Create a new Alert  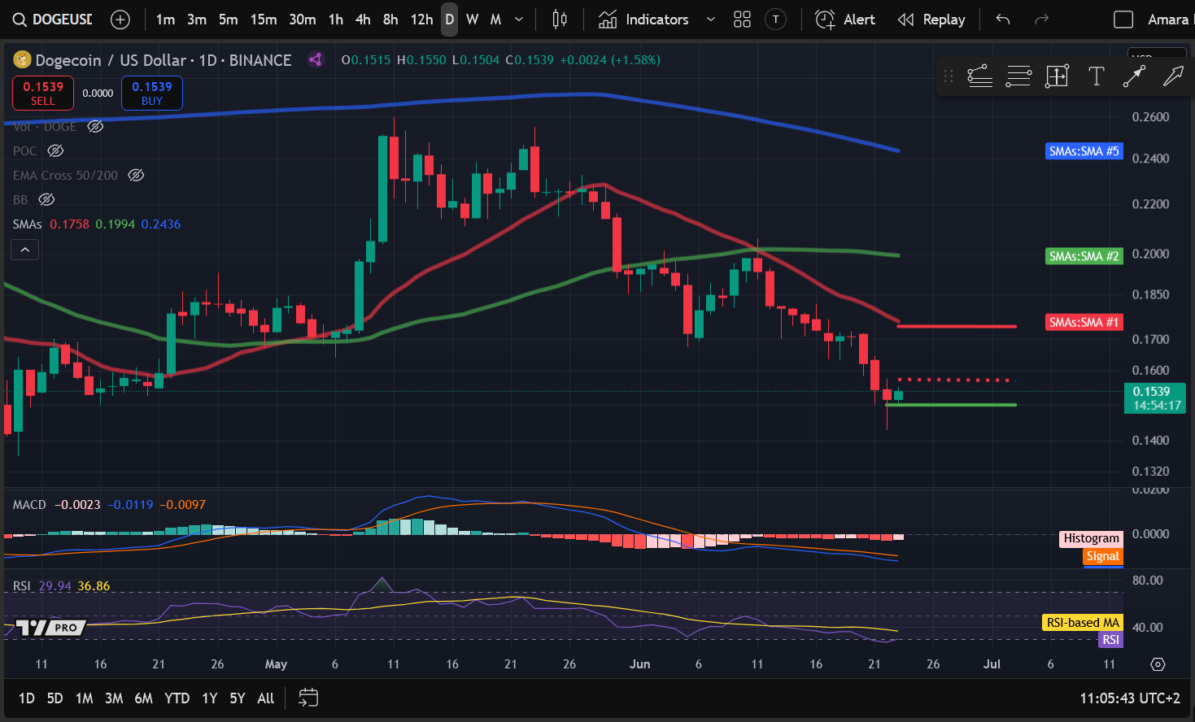(x=845, y=20)
